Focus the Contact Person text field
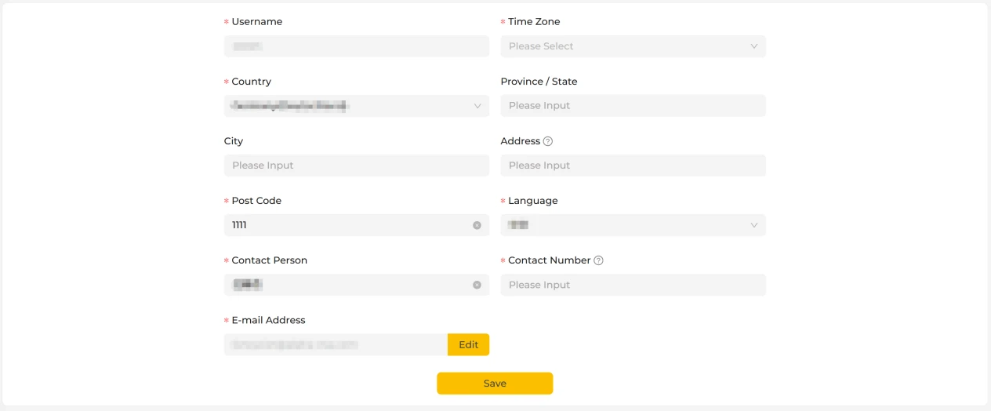Viewport: 991px width, 411px height. [x=357, y=285]
